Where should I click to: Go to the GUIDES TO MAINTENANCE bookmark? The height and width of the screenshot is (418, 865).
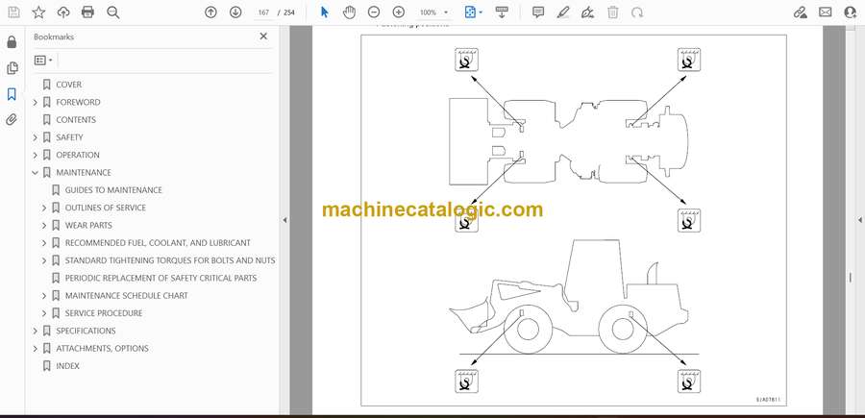(113, 189)
